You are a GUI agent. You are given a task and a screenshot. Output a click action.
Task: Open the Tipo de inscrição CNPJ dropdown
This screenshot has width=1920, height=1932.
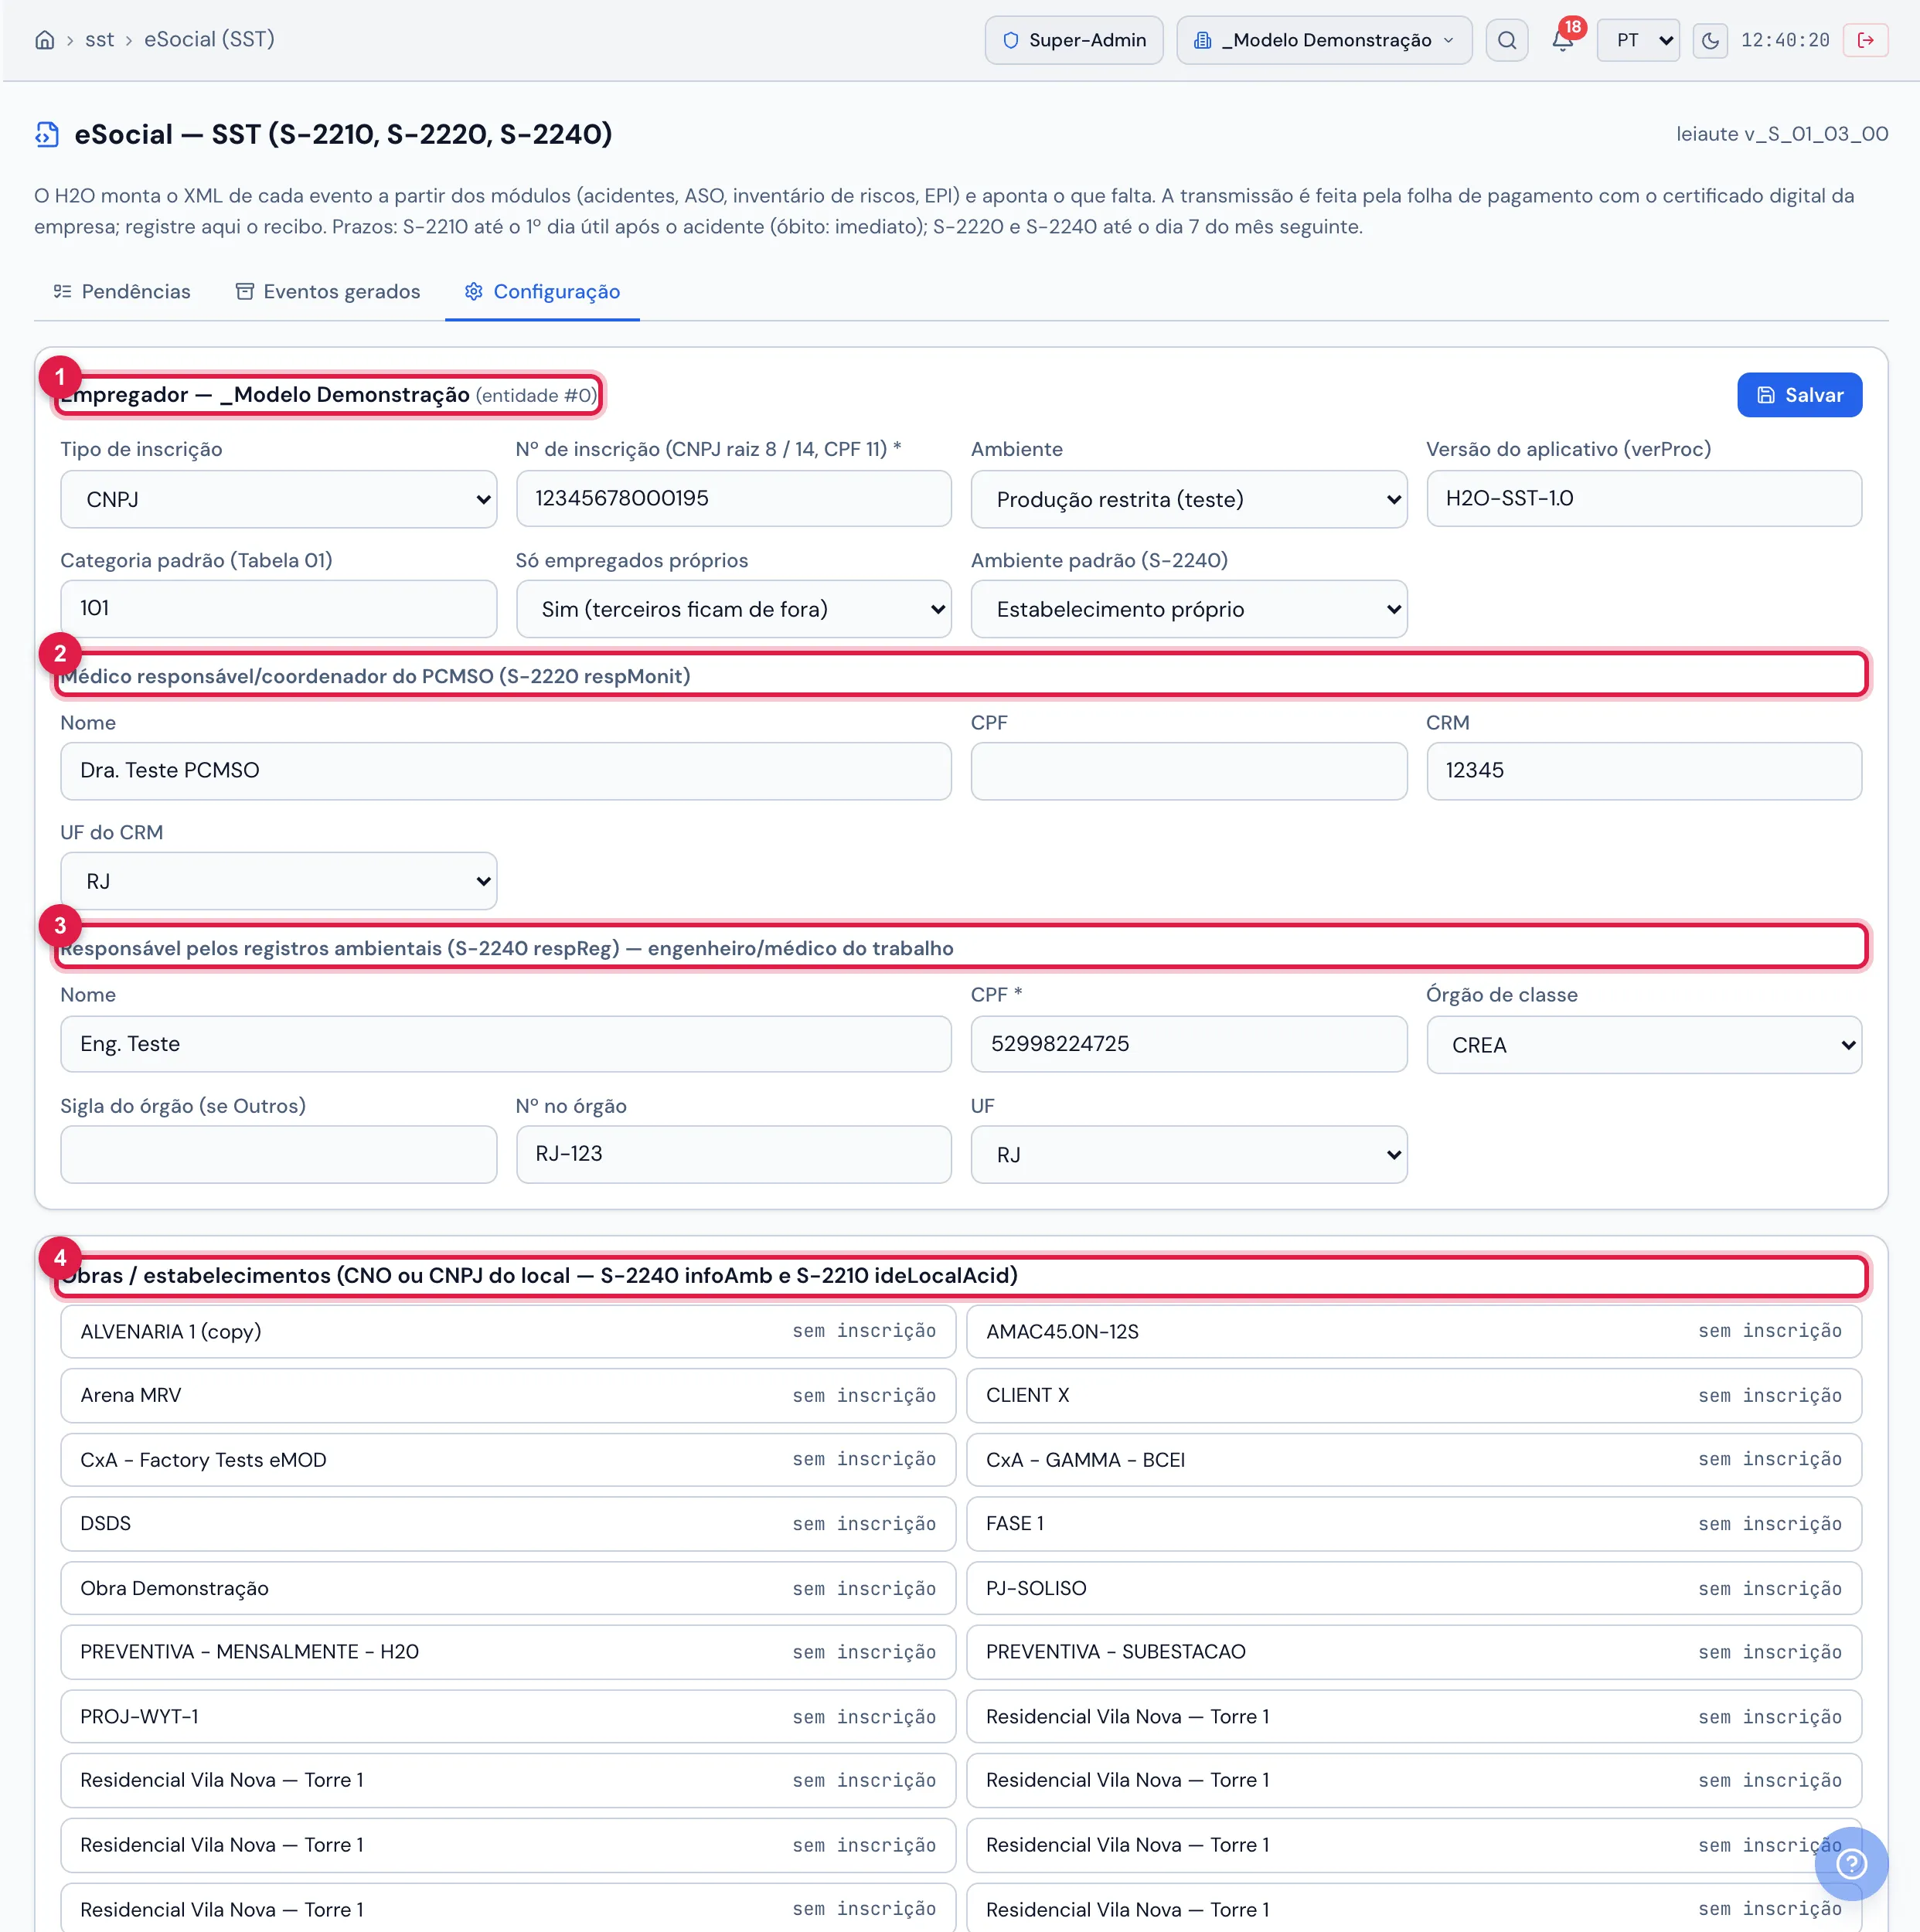(x=279, y=499)
